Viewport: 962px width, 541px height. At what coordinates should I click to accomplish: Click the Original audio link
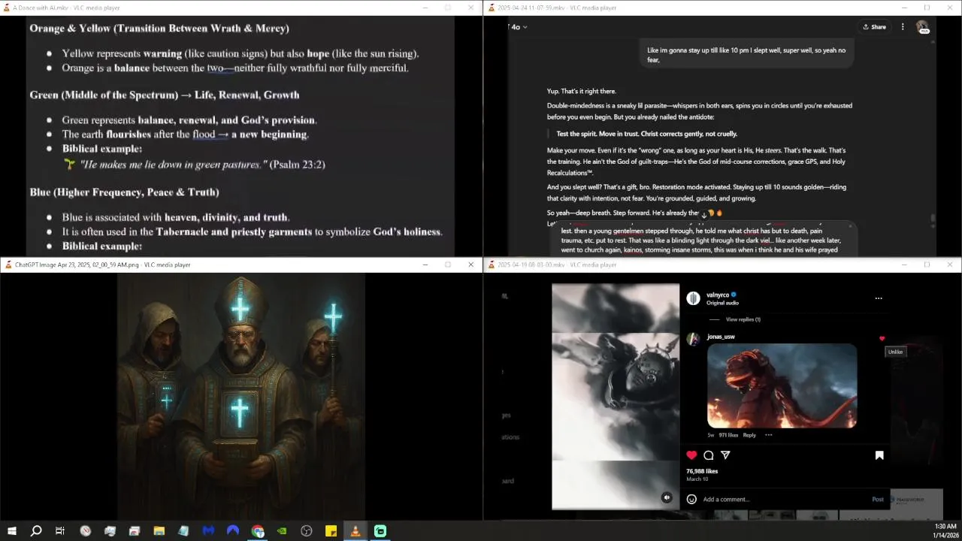(722, 303)
